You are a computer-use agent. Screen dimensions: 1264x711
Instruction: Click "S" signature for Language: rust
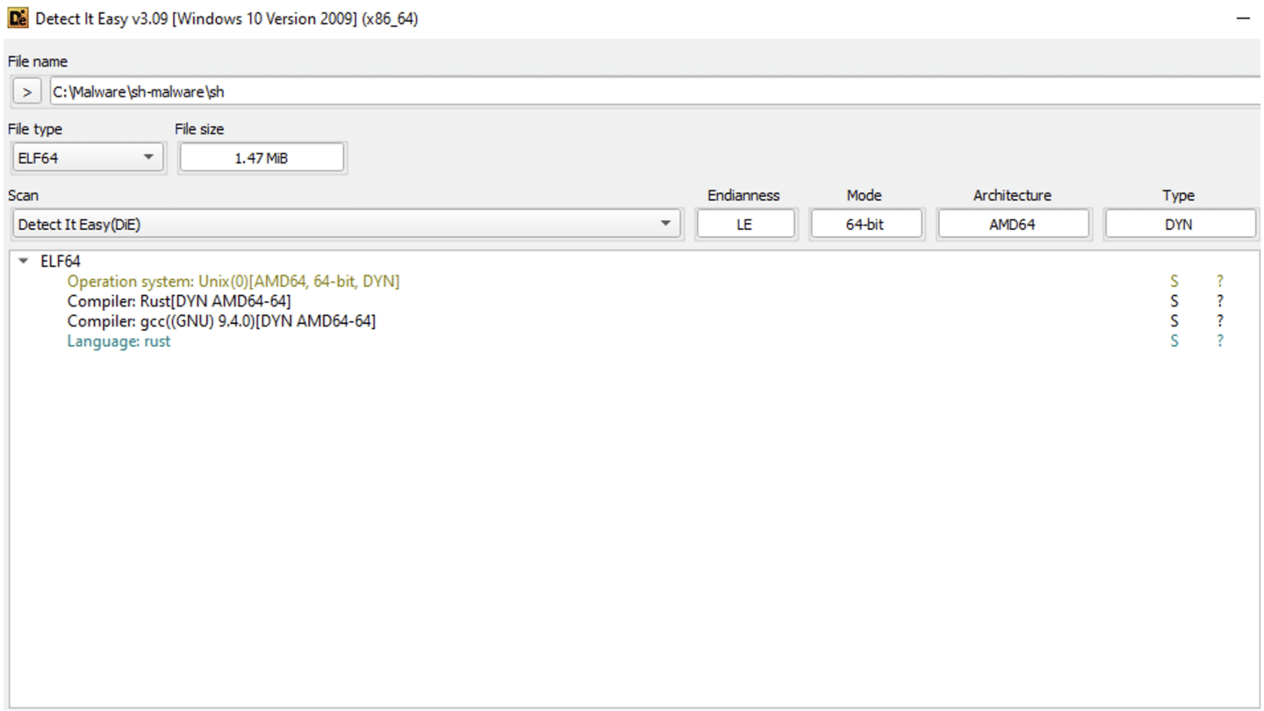[x=1174, y=341]
